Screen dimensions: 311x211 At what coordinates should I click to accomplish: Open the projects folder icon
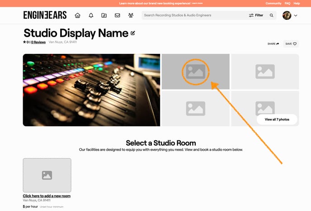104,15
